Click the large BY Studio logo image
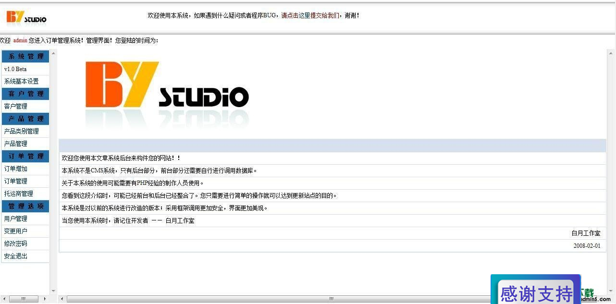The height and width of the screenshot is (304, 616). tap(167, 95)
